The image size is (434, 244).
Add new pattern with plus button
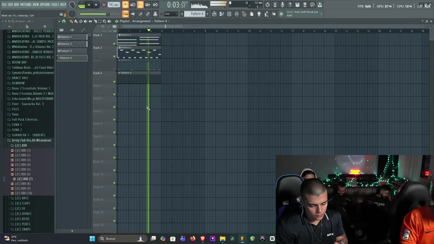[208, 14]
